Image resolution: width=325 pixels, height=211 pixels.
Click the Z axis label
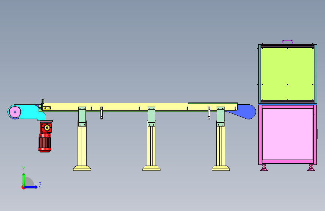pos(40,185)
